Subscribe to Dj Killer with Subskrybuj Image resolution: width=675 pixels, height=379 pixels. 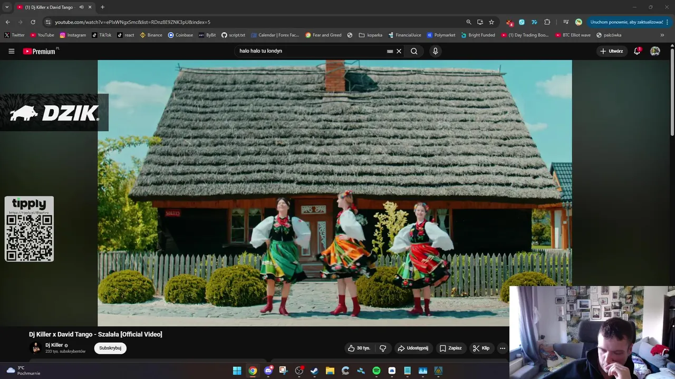[110, 348]
